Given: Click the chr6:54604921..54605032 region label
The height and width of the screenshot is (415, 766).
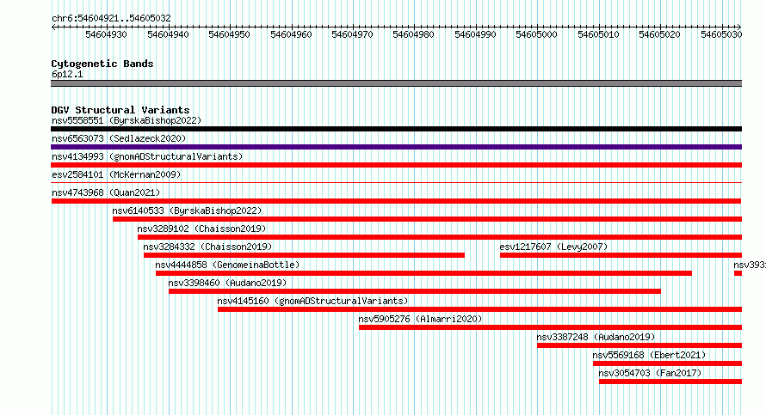Looking at the screenshot, I should click(x=111, y=18).
